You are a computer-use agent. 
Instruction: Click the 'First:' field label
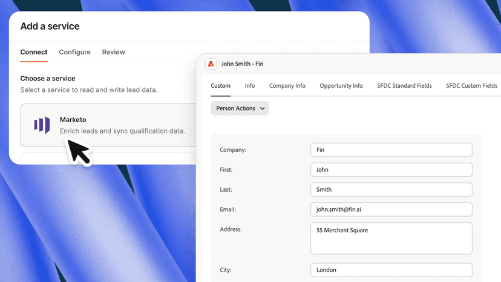[x=226, y=170]
